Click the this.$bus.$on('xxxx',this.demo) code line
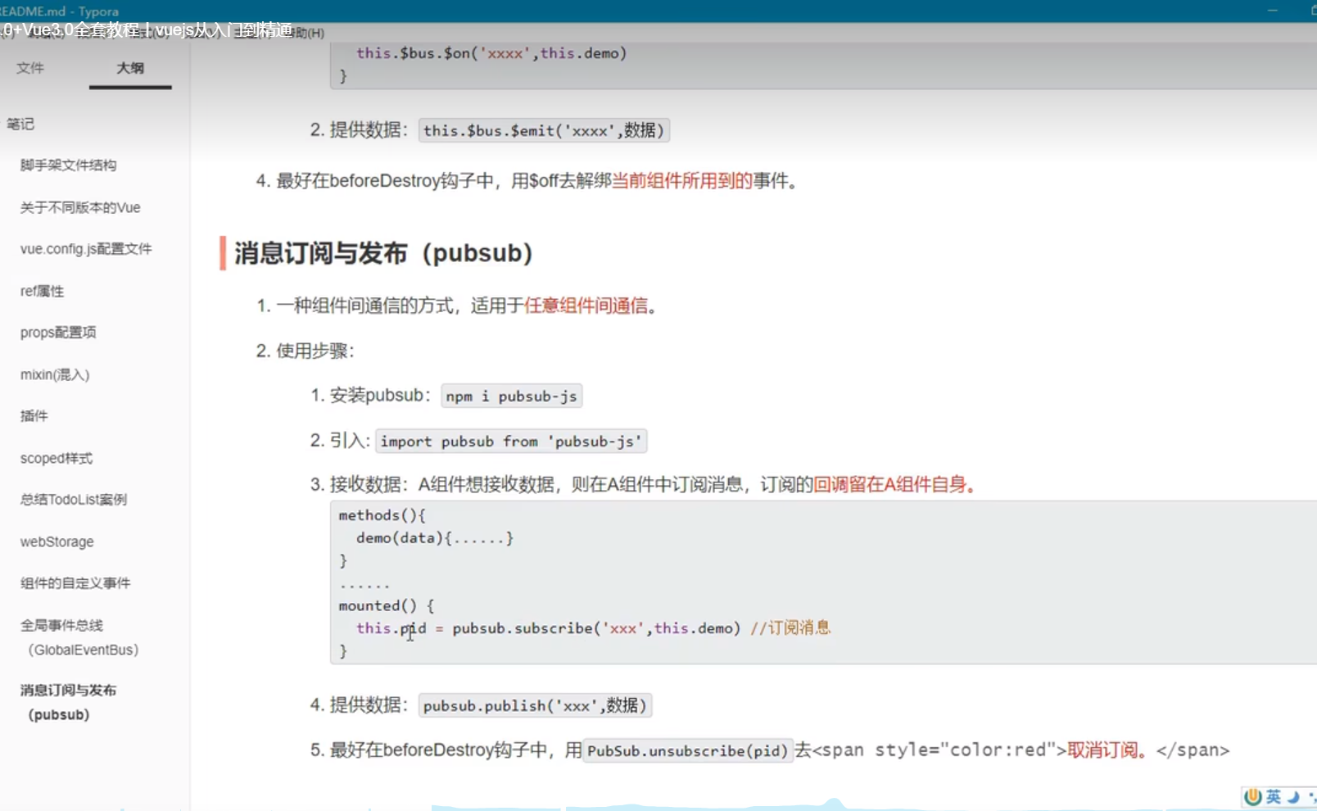Image resolution: width=1317 pixels, height=811 pixels. [491, 53]
